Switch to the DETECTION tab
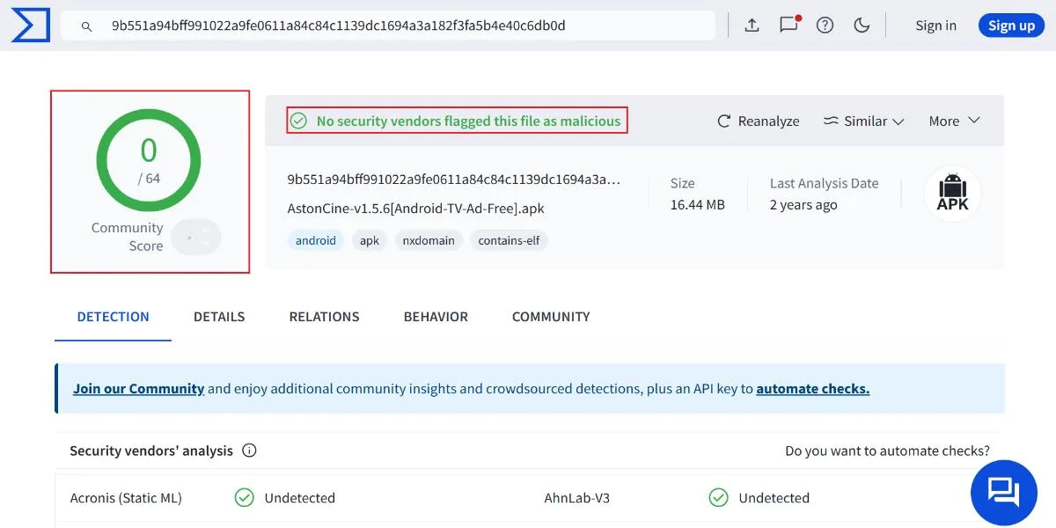Screen dimensions: 1056x528 (114, 317)
